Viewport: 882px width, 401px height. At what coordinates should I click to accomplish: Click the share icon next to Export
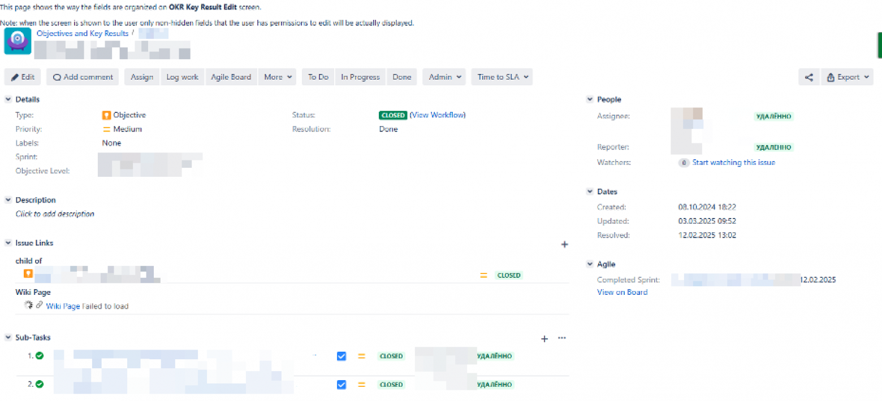point(808,77)
